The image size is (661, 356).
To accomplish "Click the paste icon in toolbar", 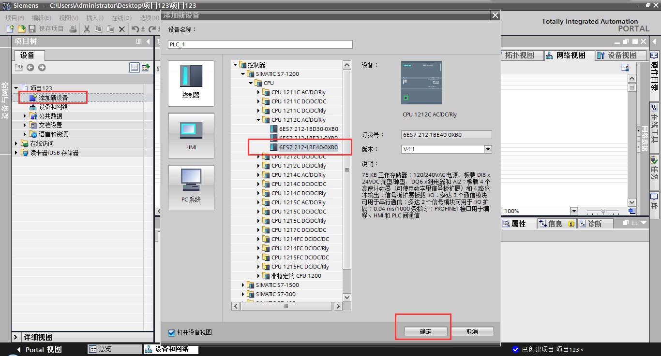I will tap(110, 29).
